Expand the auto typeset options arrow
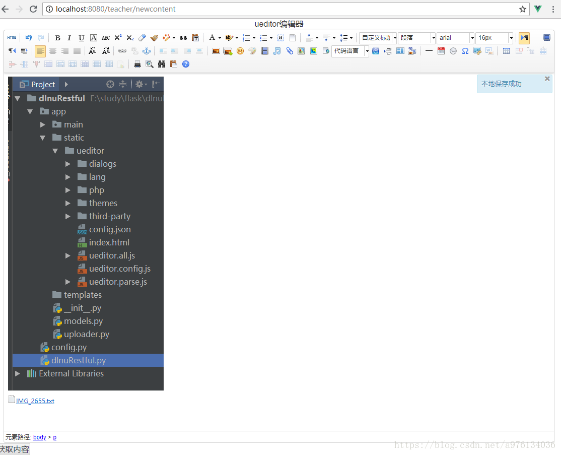 pyautogui.click(x=174, y=38)
